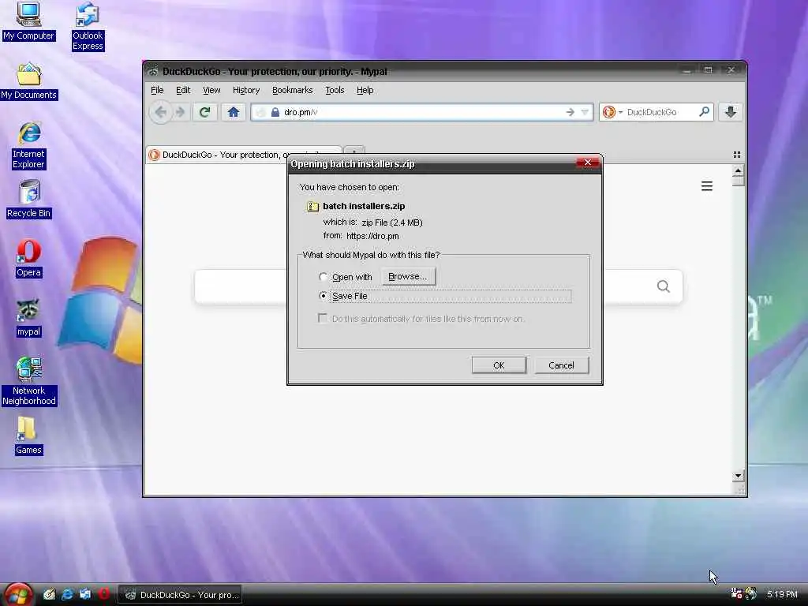Click Outlook Express quick launch icon
The width and height of the screenshot is (808, 606).
click(x=85, y=594)
